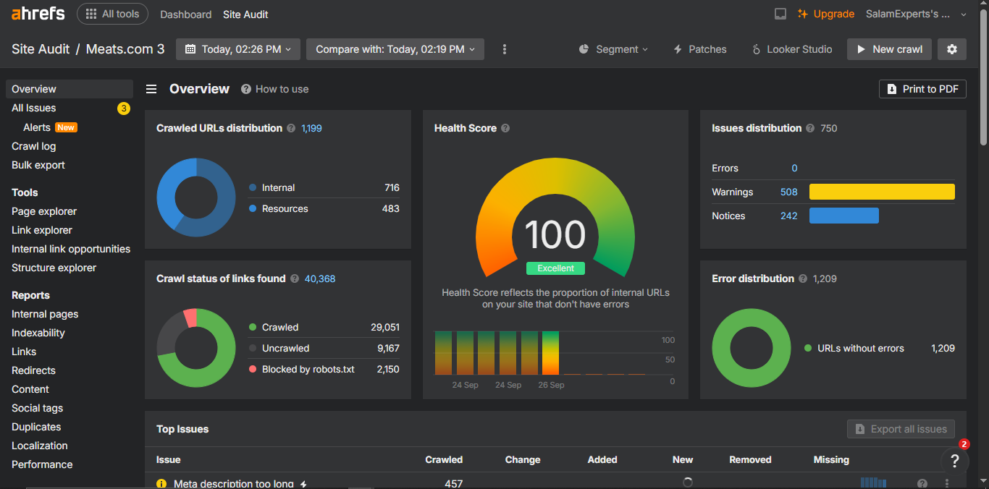Click Export all issues
This screenshot has width=989, height=489.
(901, 429)
